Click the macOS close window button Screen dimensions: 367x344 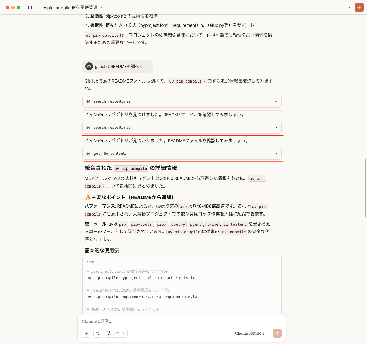pyautogui.click(x=7, y=8)
